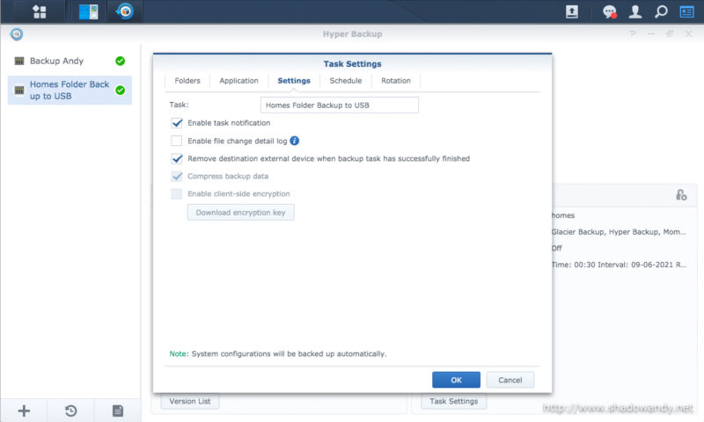Select Homes Folder Backup to USB task

(x=70, y=91)
